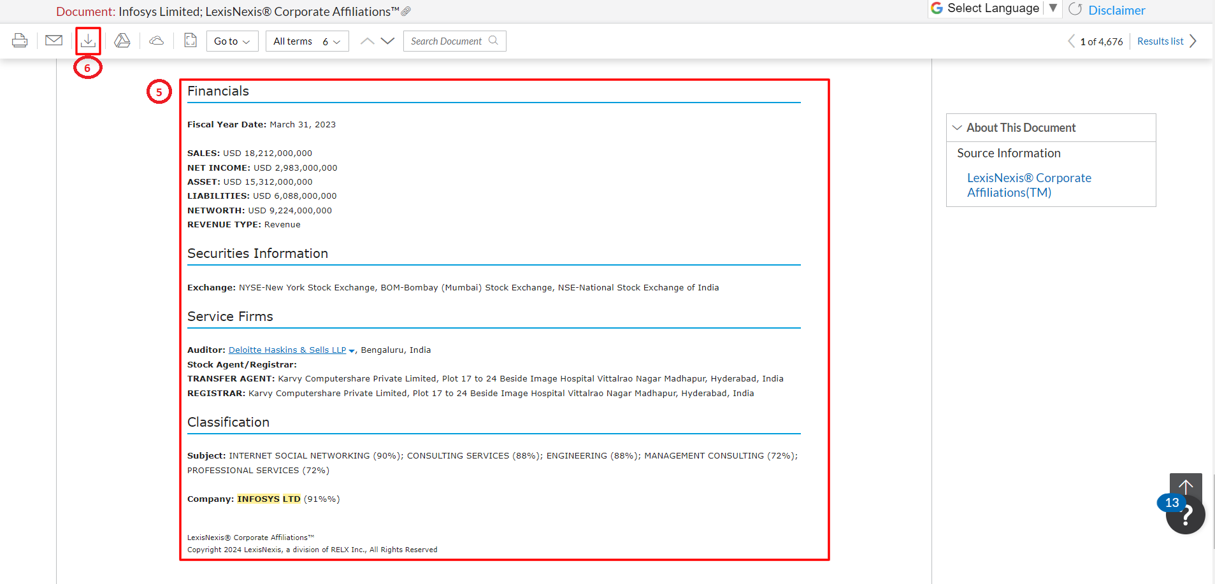The height and width of the screenshot is (584, 1215).
Task: Click the highlighted INFOSYS LTD term
Action: (x=269, y=499)
